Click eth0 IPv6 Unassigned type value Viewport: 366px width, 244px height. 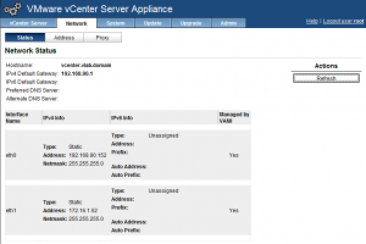tap(163, 135)
